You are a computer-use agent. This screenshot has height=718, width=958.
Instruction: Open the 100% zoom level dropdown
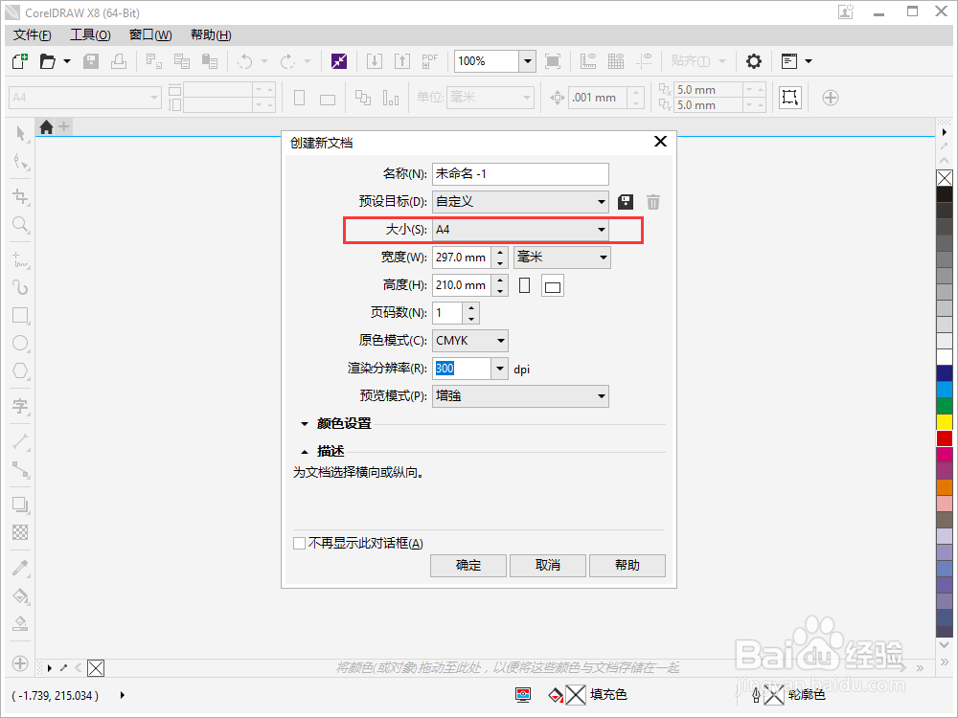click(527, 61)
